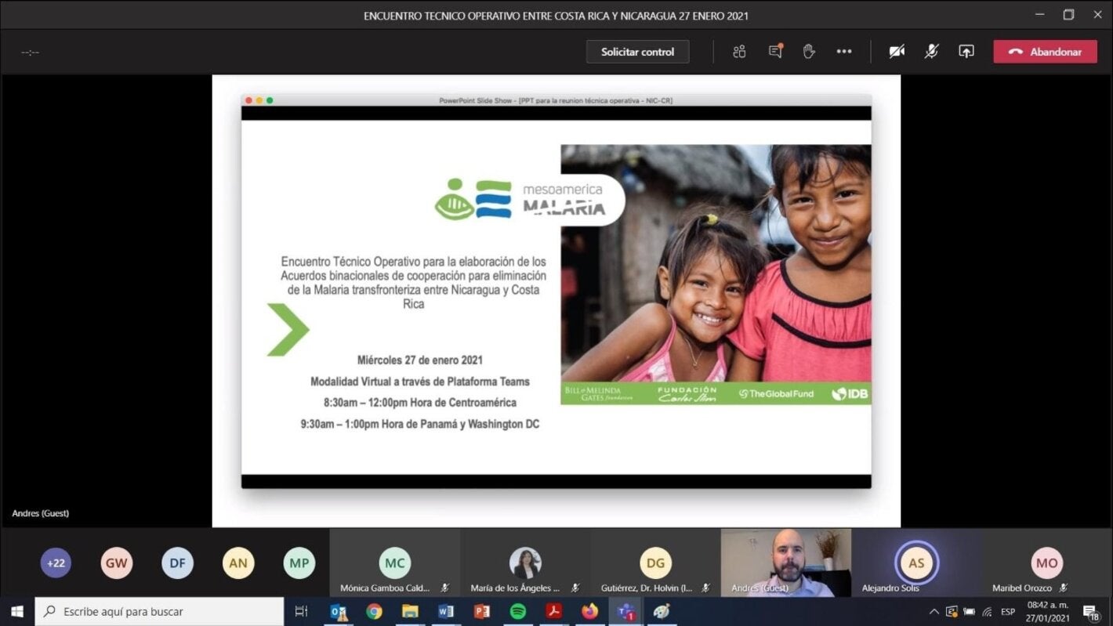Open the participants panel icon
This screenshot has height=626, width=1113.
point(739,52)
